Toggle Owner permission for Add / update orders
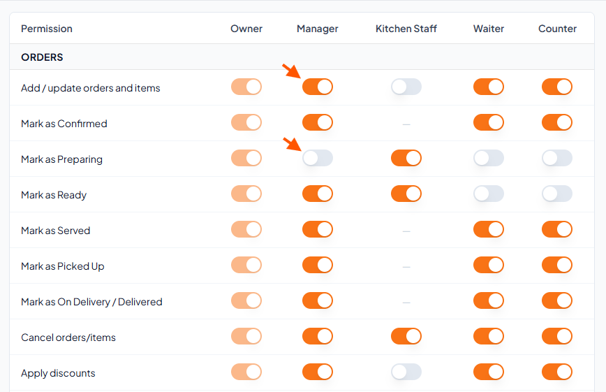Viewport: 606px width, 392px height. [x=246, y=87]
